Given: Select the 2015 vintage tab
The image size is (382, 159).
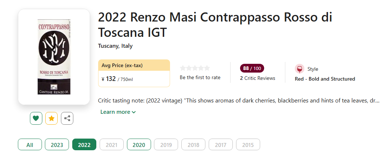Looking at the screenshot, I should [x=248, y=145].
